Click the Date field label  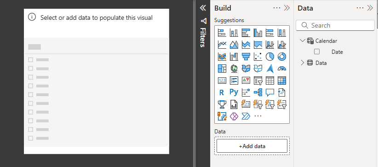tap(337, 52)
